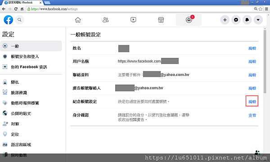
Task: Click the location pin icon beside 定位
Action: point(5,134)
